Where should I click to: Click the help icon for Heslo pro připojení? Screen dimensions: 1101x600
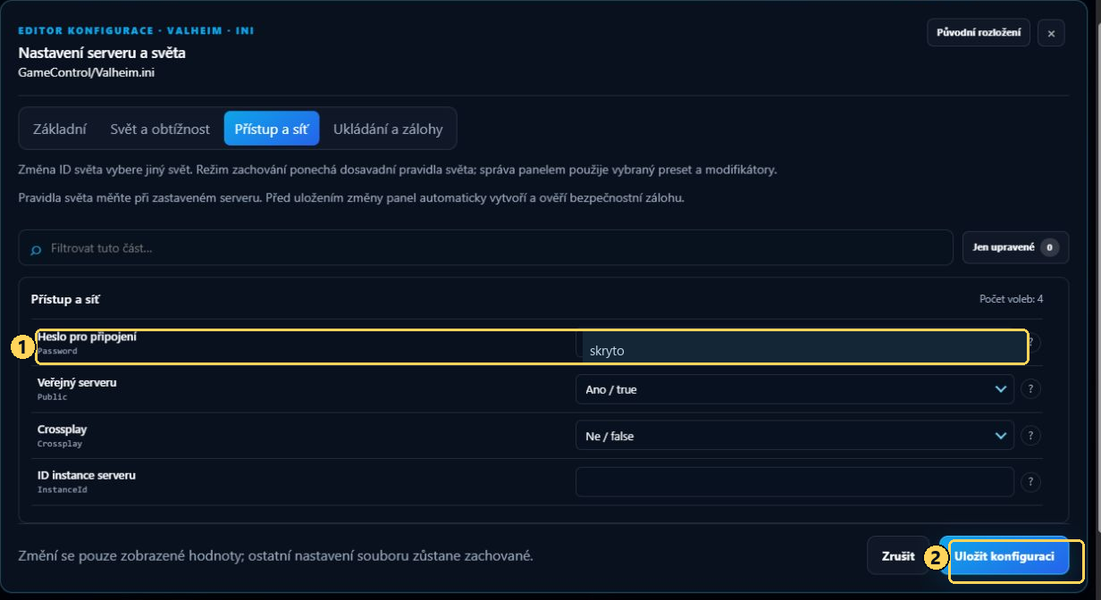point(1033,343)
